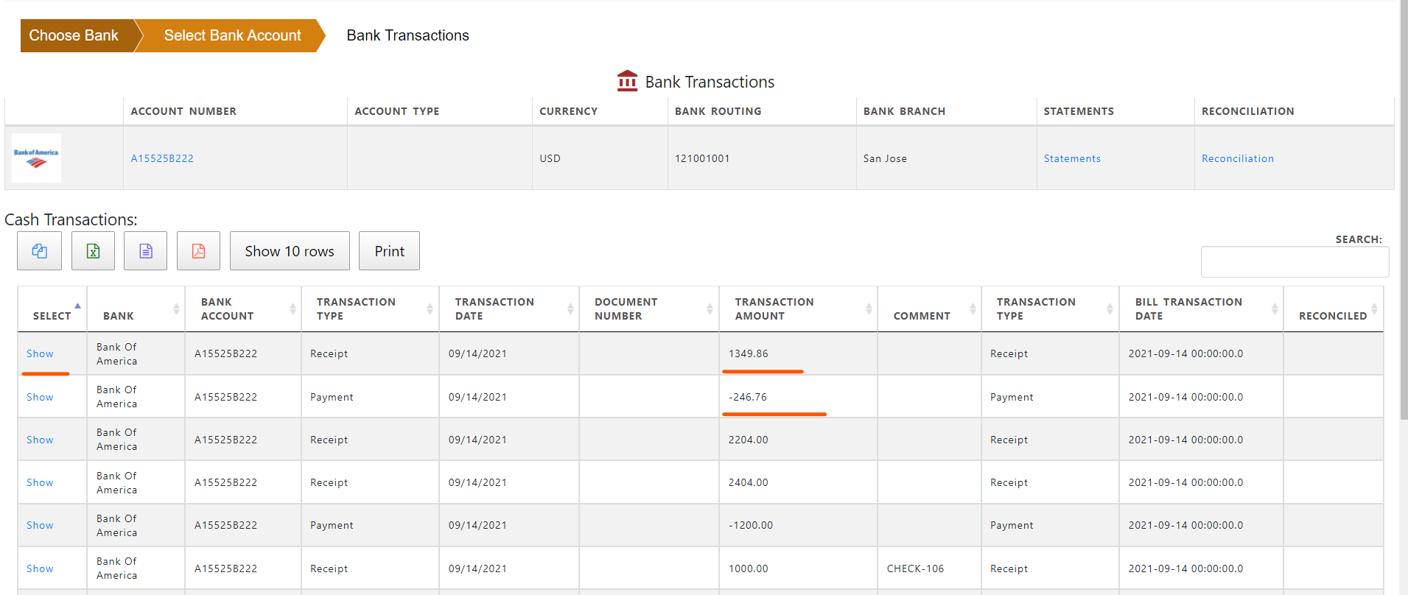Click the Print button
The height and width of the screenshot is (595, 1408).
tap(389, 251)
